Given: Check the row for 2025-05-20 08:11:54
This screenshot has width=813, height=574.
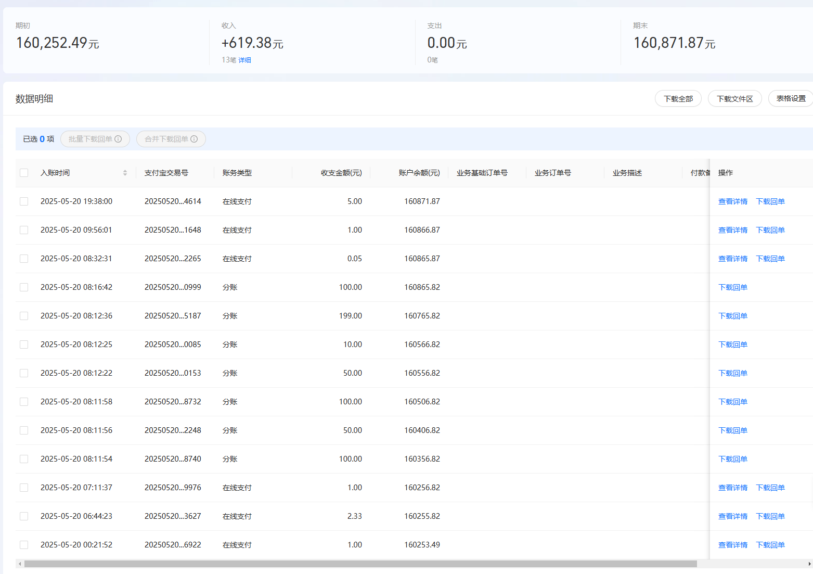Looking at the screenshot, I should pos(24,459).
